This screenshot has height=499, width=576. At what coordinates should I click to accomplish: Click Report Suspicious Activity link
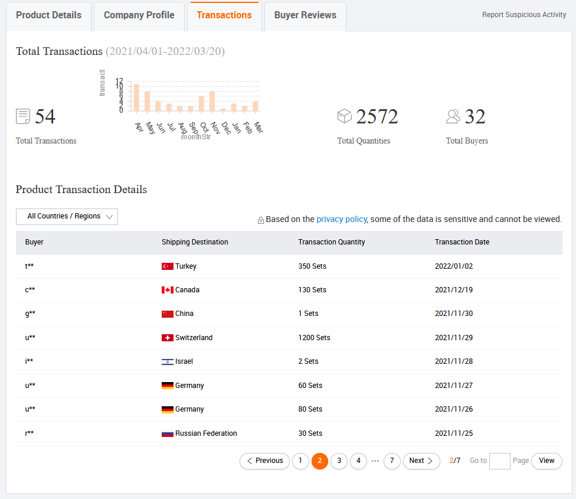pos(524,15)
